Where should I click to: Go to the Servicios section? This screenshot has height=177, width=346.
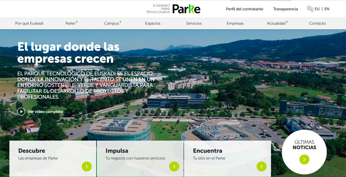pos(194,23)
